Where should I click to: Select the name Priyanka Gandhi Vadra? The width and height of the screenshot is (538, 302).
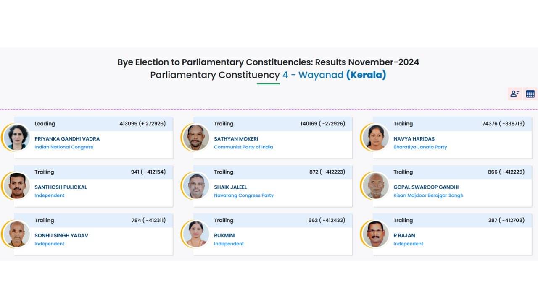(67, 139)
